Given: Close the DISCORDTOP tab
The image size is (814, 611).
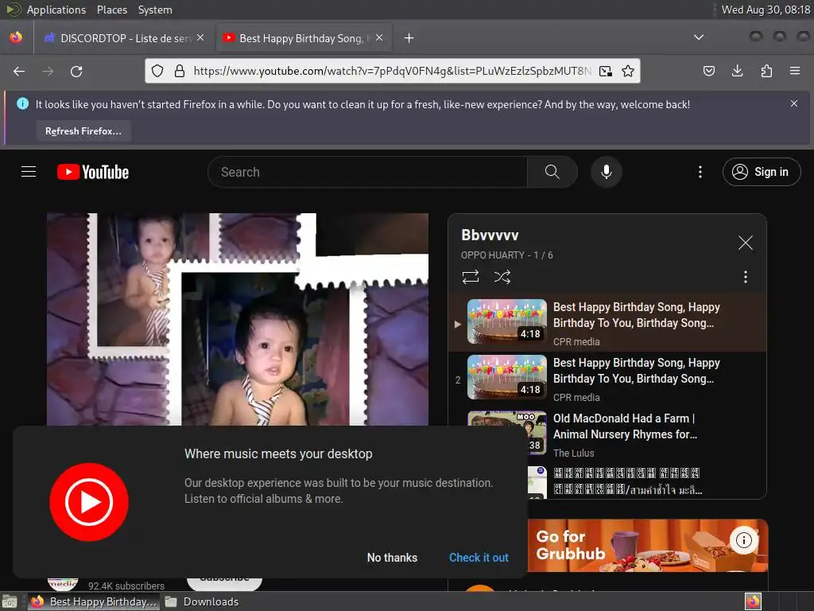Looking at the screenshot, I should pyautogui.click(x=200, y=38).
